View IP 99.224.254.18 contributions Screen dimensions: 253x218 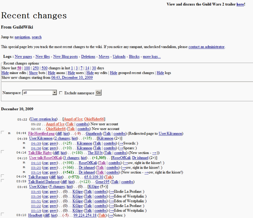coord(85,215)
